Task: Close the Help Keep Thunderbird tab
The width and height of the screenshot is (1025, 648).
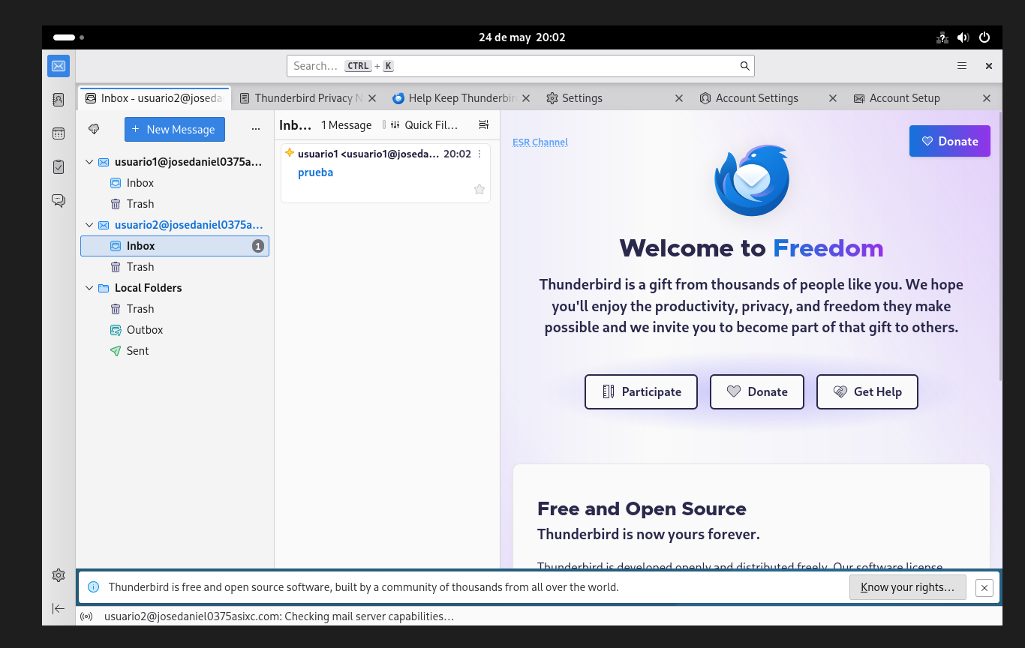Action: click(x=526, y=98)
